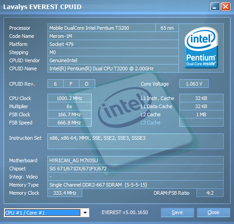Image resolution: width=234 pixels, height=224 pixels.
Task: Click the Multiplier label
Action: point(19,106)
